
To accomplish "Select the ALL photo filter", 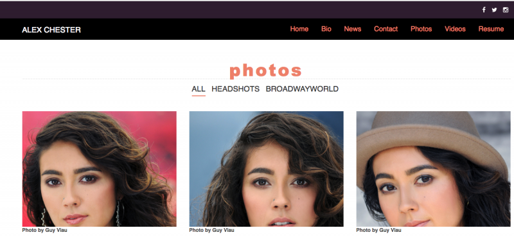I will point(199,89).
